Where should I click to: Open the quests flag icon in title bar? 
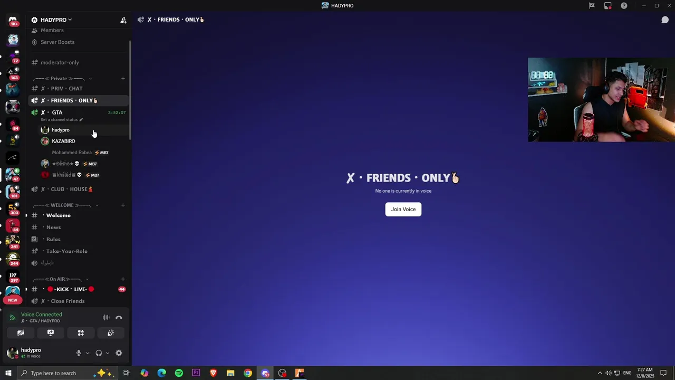592,6
